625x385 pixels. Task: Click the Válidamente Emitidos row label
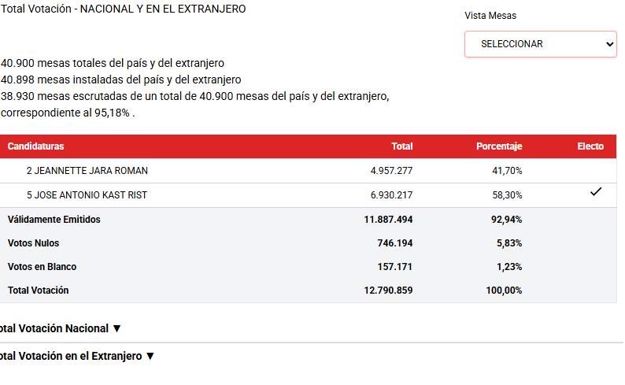pos(54,220)
